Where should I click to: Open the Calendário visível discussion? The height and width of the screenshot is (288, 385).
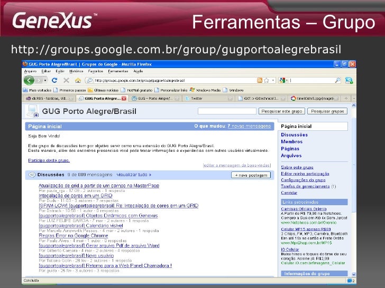81,226
